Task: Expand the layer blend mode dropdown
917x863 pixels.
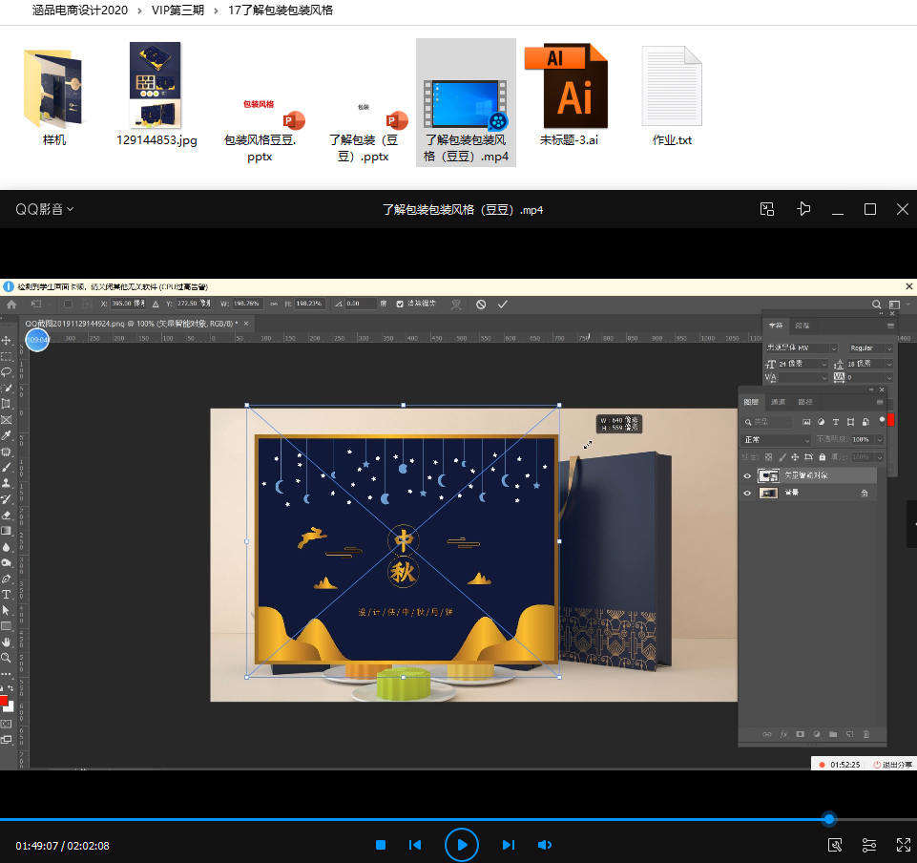Action: coord(777,439)
